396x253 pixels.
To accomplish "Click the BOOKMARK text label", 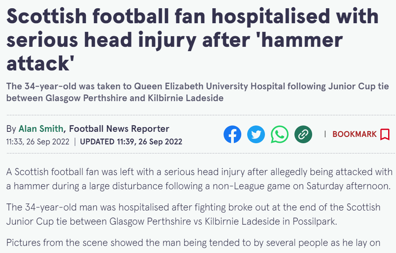I will click(355, 134).
